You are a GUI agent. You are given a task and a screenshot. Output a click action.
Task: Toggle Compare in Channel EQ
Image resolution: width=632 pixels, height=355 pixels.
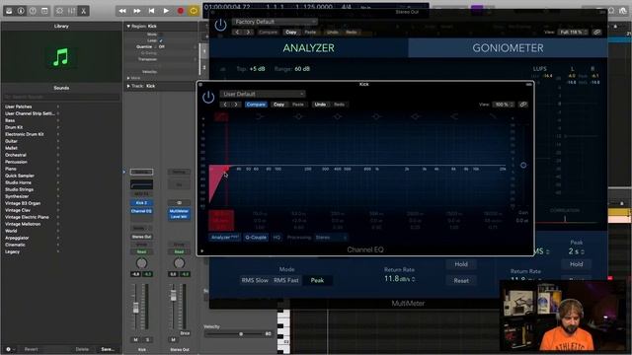[x=256, y=105]
